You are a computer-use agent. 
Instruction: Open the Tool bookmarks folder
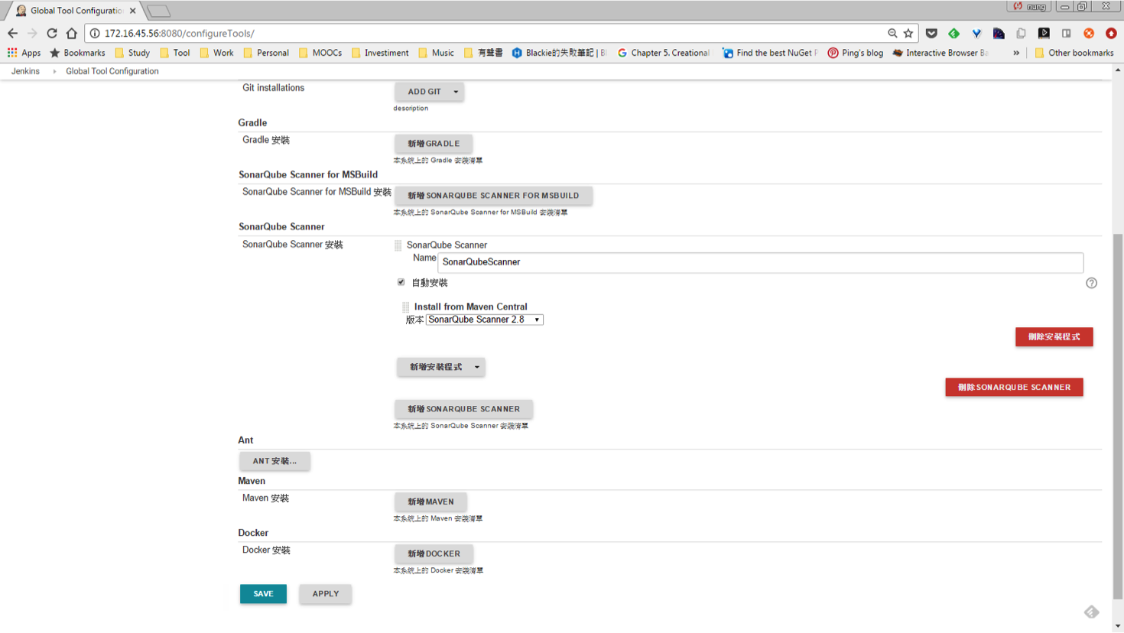coord(174,53)
